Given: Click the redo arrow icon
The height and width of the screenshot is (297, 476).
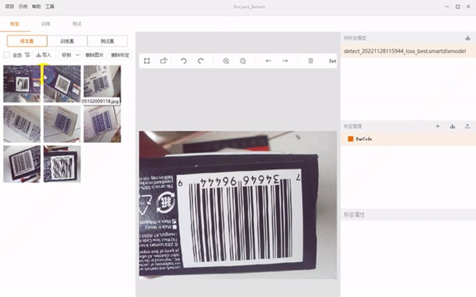Looking at the screenshot, I should click(200, 61).
